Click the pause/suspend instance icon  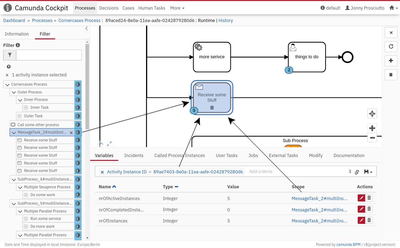(391, 75)
